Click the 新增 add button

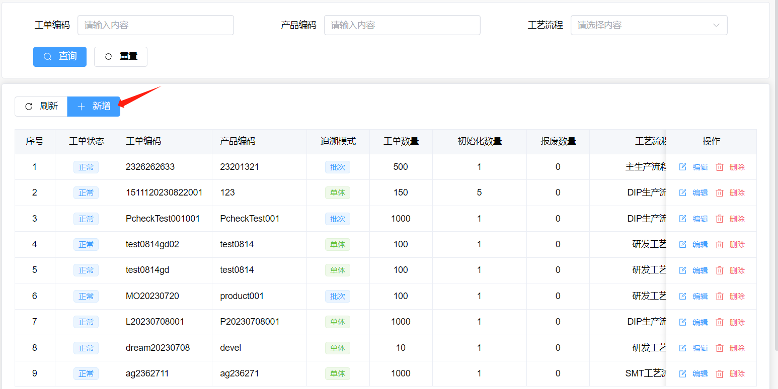tap(94, 106)
